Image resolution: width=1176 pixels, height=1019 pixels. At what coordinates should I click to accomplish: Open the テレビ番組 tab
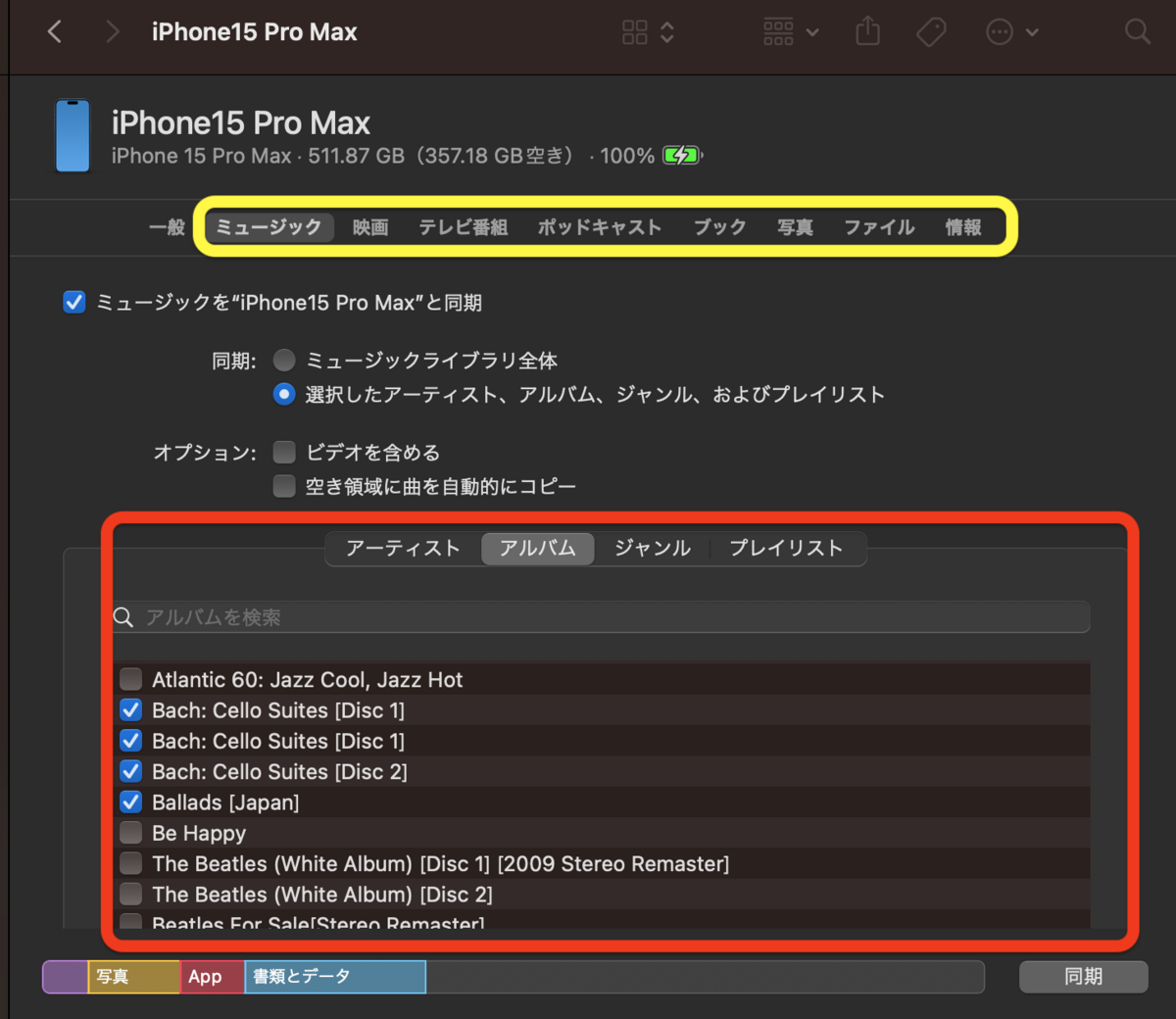click(464, 227)
